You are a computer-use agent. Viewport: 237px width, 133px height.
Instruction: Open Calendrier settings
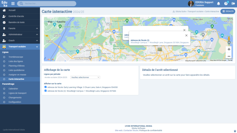pyautogui.click(x=13, y=89)
